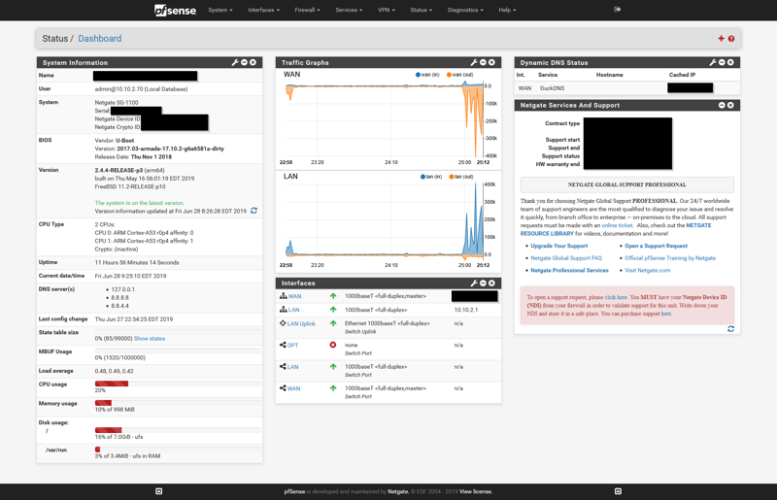777x500 pixels.
Task: Open the Interfaces dropdown menu in navbar
Action: tap(263, 10)
